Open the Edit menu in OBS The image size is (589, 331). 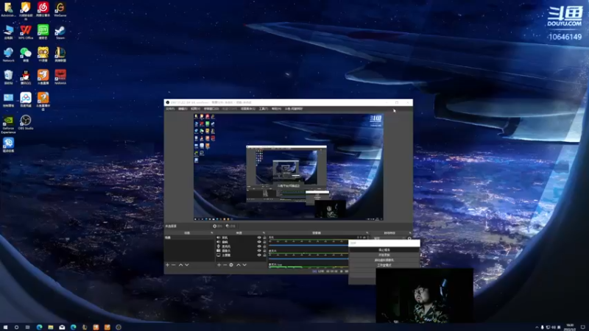tap(183, 109)
